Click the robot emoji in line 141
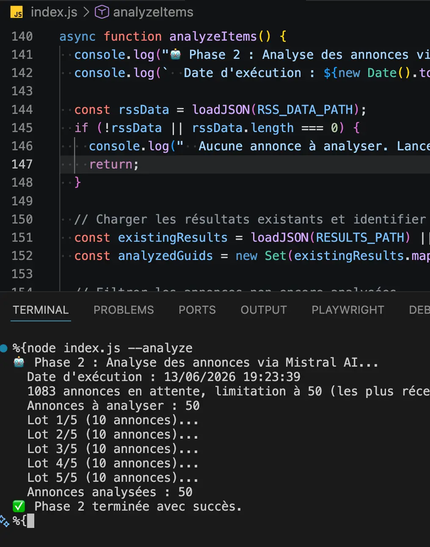Screen dimensions: 430x547 (x=176, y=55)
